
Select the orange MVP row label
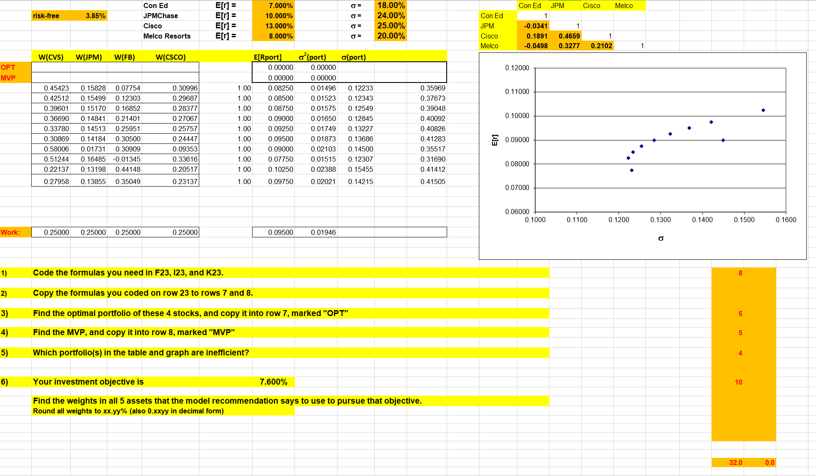point(8,77)
